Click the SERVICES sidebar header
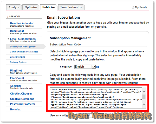 coord(15,17)
